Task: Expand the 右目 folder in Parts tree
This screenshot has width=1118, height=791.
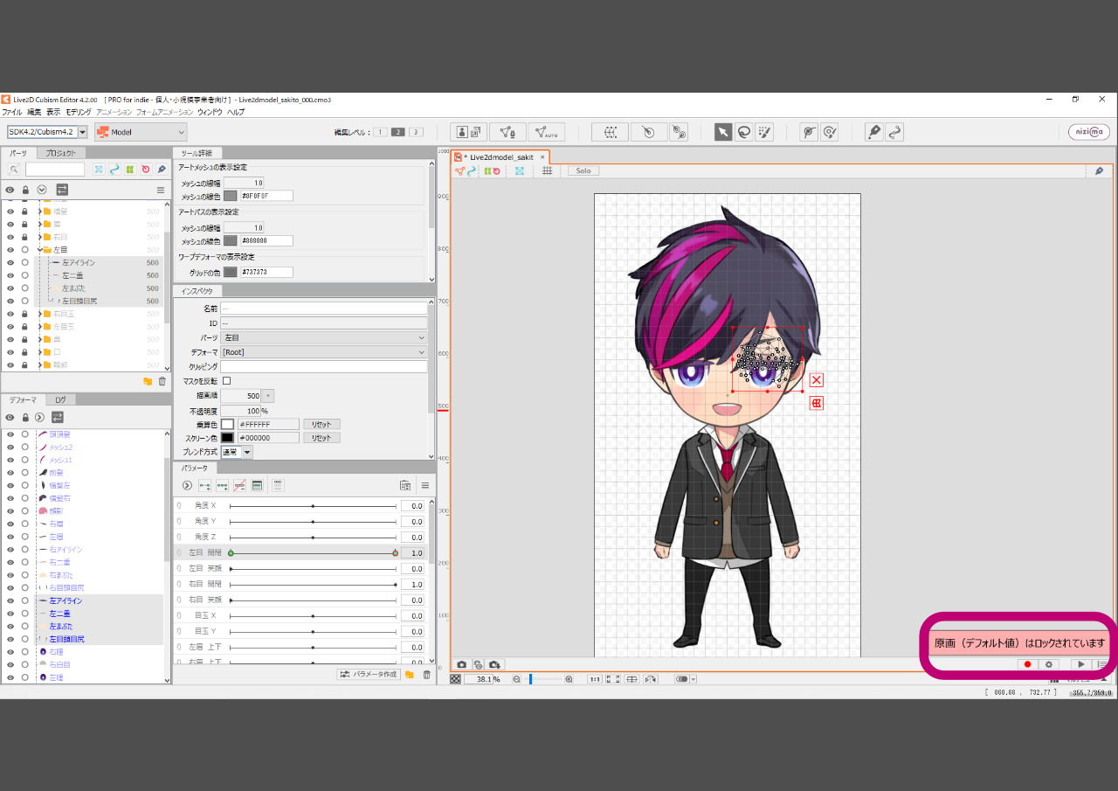Action: pyautogui.click(x=38, y=237)
